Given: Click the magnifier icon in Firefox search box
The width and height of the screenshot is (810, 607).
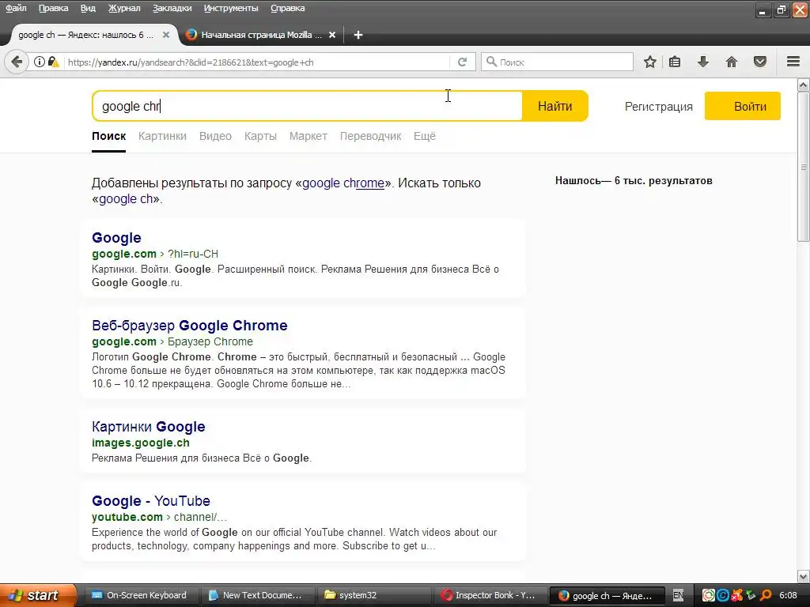Looking at the screenshot, I should [492, 62].
